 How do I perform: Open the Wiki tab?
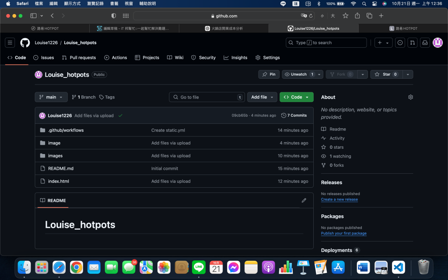(x=175, y=57)
